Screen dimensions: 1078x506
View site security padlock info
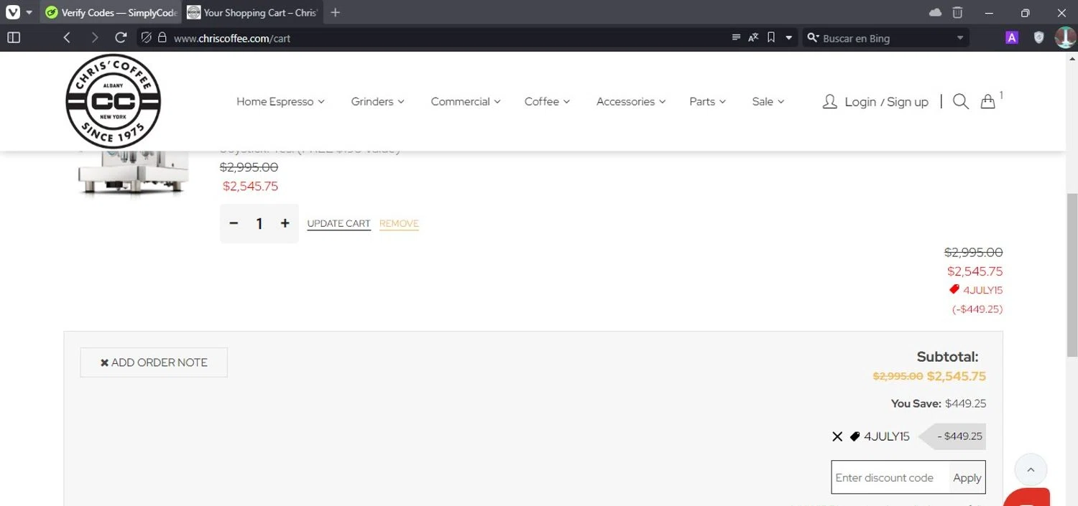pos(162,37)
